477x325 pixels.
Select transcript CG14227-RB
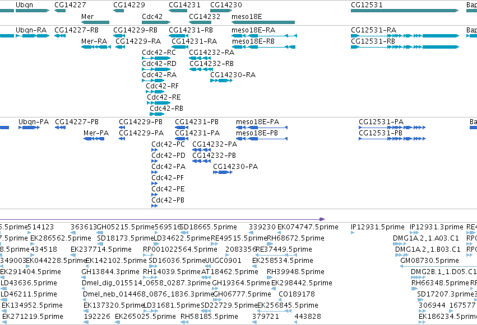(x=76, y=30)
